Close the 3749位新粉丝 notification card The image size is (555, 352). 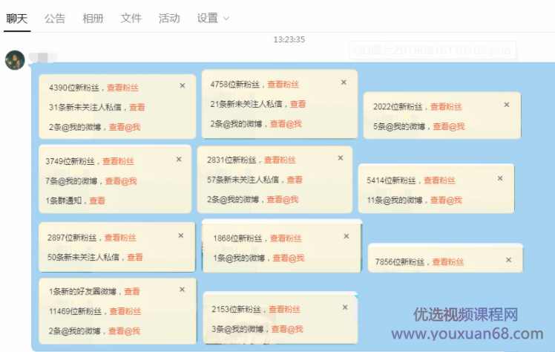[x=179, y=160]
